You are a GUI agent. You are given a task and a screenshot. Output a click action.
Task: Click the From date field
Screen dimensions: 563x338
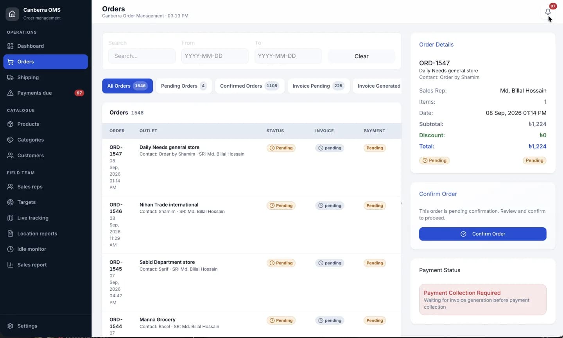215,56
